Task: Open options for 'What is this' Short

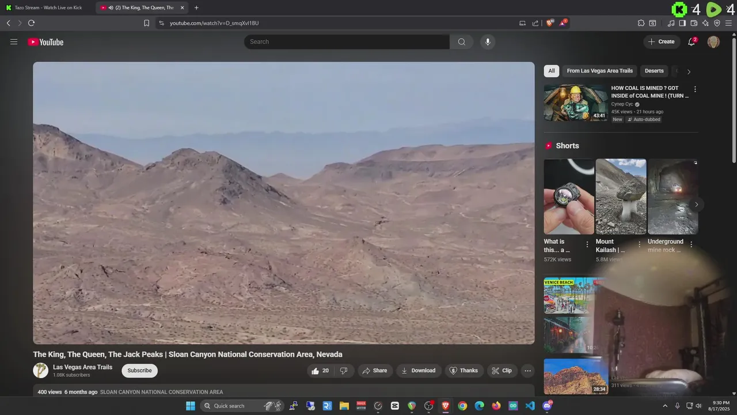Action: coord(587,244)
